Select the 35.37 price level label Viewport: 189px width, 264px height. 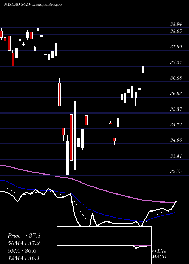pos(176,109)
